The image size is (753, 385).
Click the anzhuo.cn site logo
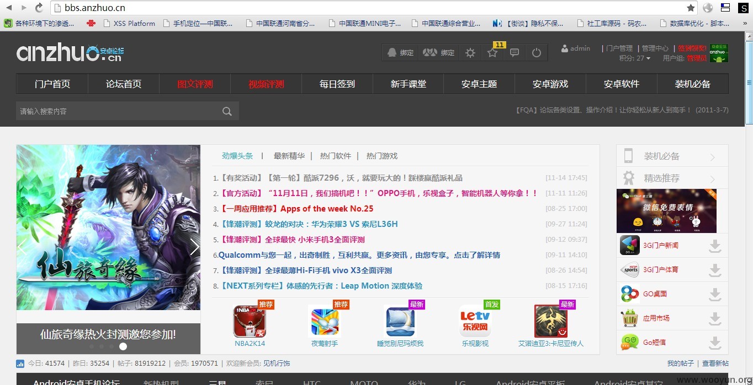tap(70, 52)
